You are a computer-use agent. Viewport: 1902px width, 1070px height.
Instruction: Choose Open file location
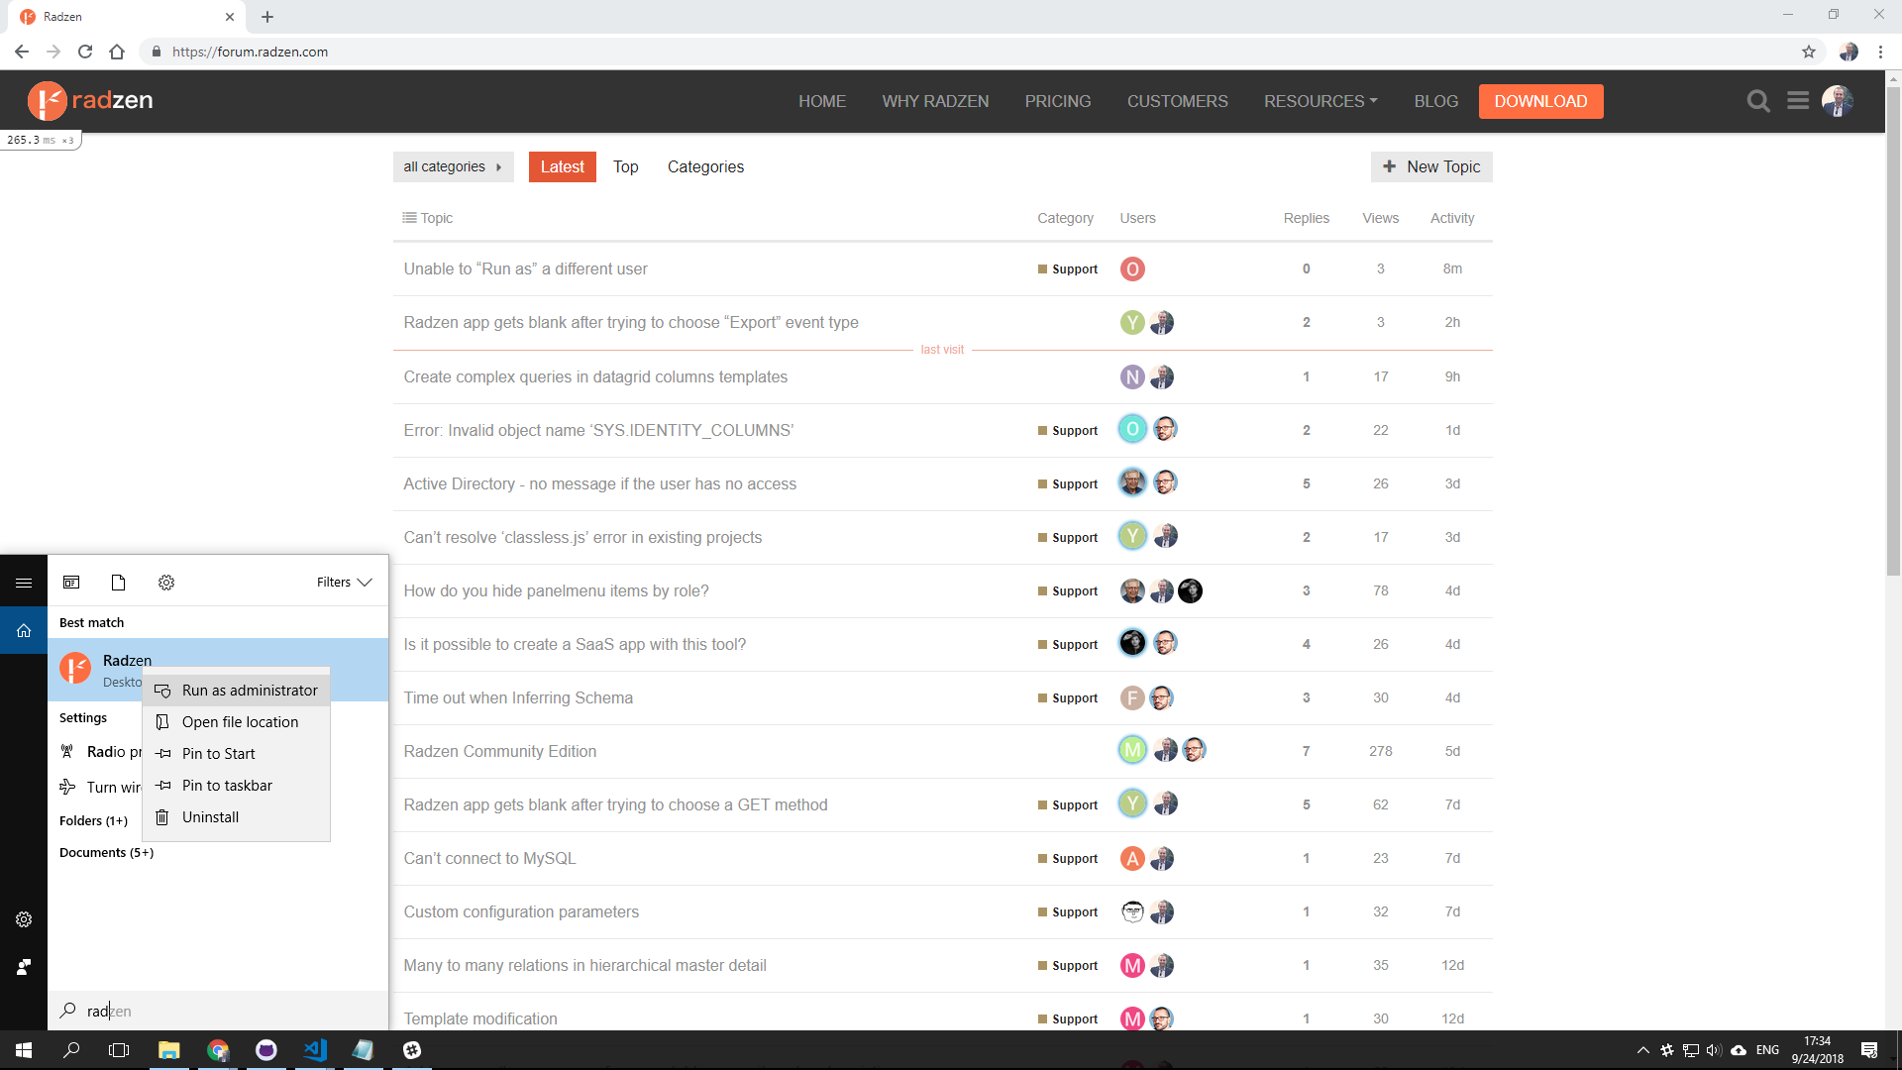pyautogui.click(x=236, y=722)
